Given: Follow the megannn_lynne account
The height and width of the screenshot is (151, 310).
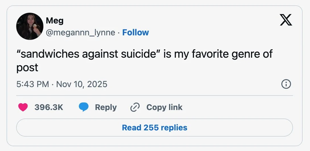Looking at the screenshot, I should 135,33.
